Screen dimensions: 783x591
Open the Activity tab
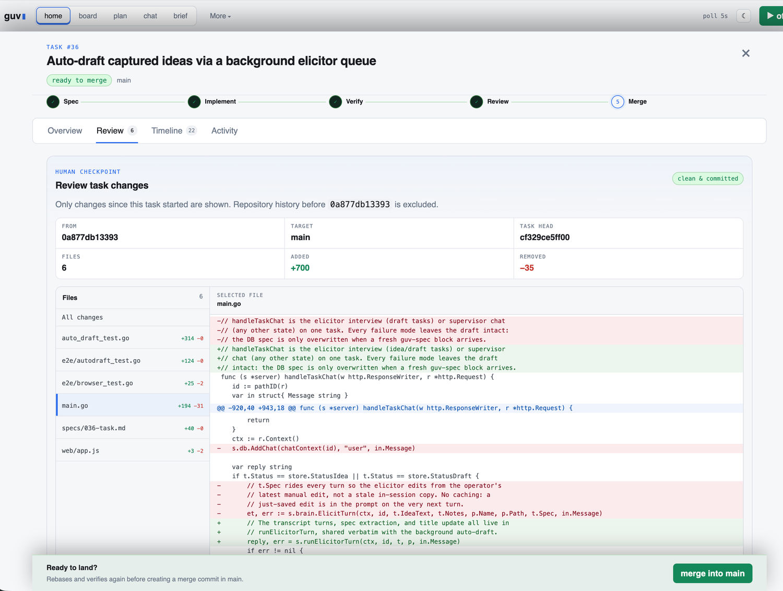tap(224, 131)
